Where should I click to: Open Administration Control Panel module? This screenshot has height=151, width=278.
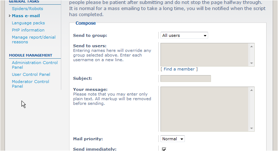[35, 65]
